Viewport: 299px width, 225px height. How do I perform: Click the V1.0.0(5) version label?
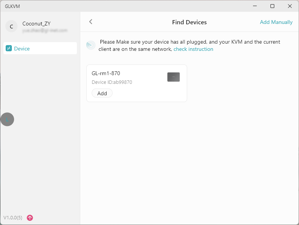point(13,217)
